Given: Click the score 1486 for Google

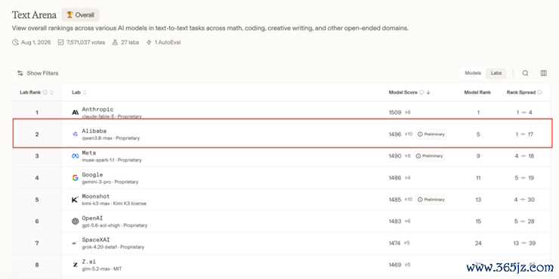Looking at the screenshot, I should (395, 177).
